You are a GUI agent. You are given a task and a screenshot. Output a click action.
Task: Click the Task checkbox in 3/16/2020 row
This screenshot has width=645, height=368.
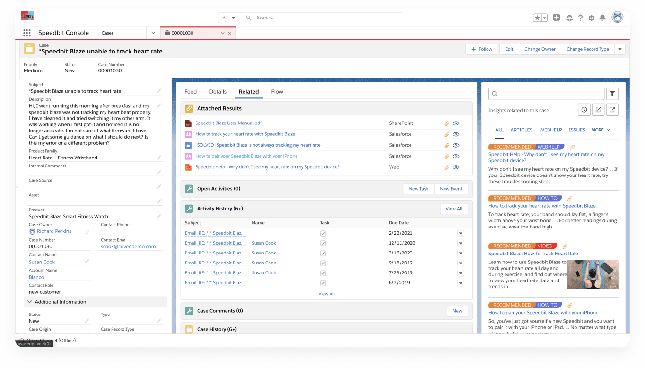(x=323, y=253)
